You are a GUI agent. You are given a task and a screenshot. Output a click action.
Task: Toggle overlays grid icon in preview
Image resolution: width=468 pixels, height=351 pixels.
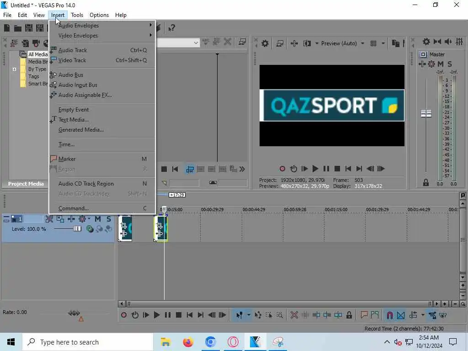pyautogui.click(x=373, y=43)
